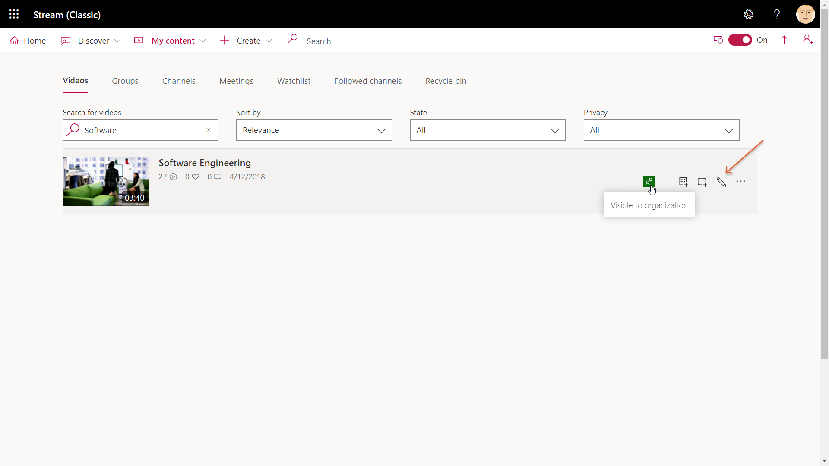Clear the Software search text

pos(209,130)
